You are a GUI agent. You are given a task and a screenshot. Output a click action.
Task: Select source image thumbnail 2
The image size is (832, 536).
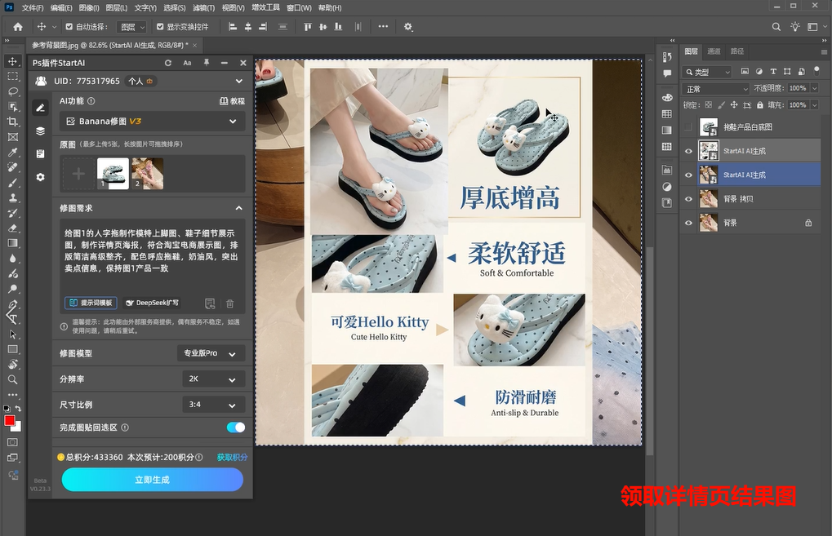pyautogui.click(x=148, y=174)
